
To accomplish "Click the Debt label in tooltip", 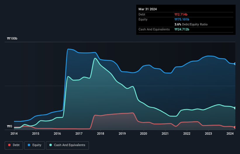I will (x=142, y=14).
